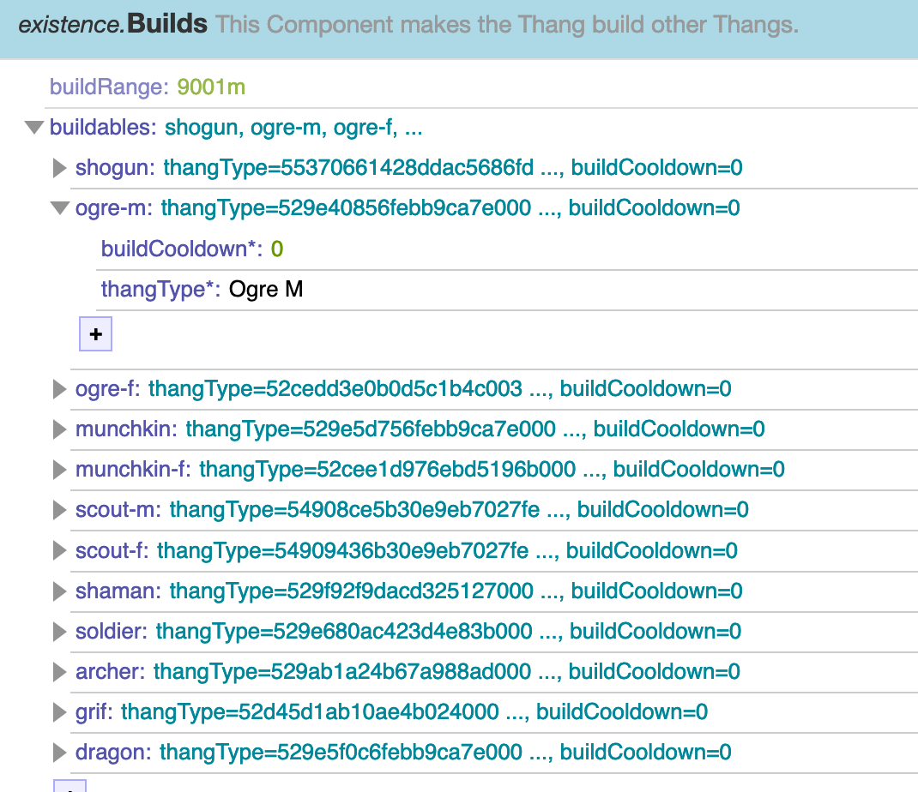Click the component description text in header
Image resolution: width=918 pixels, height=792 pixels.
point(507,25)
